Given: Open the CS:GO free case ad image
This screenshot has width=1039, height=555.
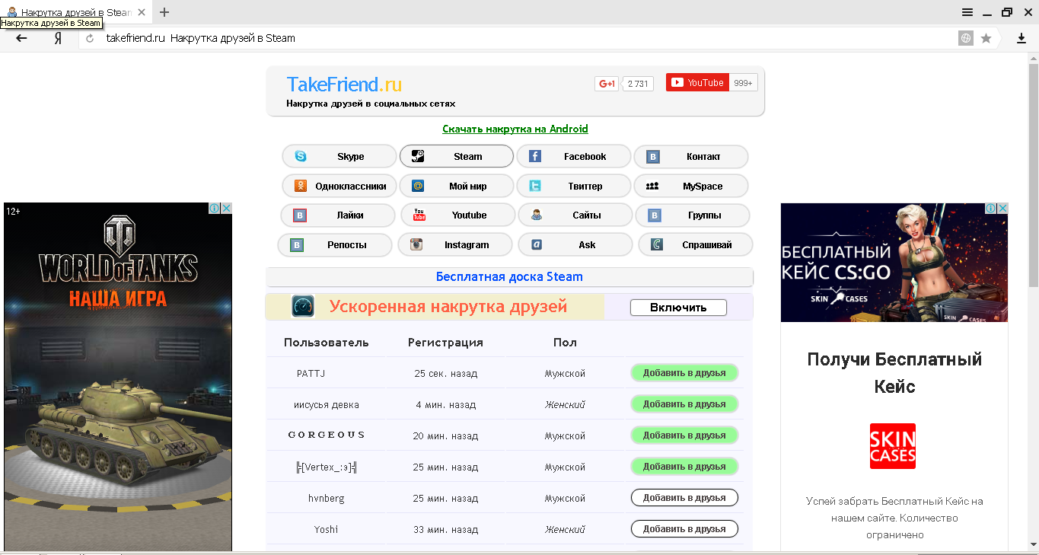Looking at the screenshot, I should pyautogui.click(x=894, y=263).
